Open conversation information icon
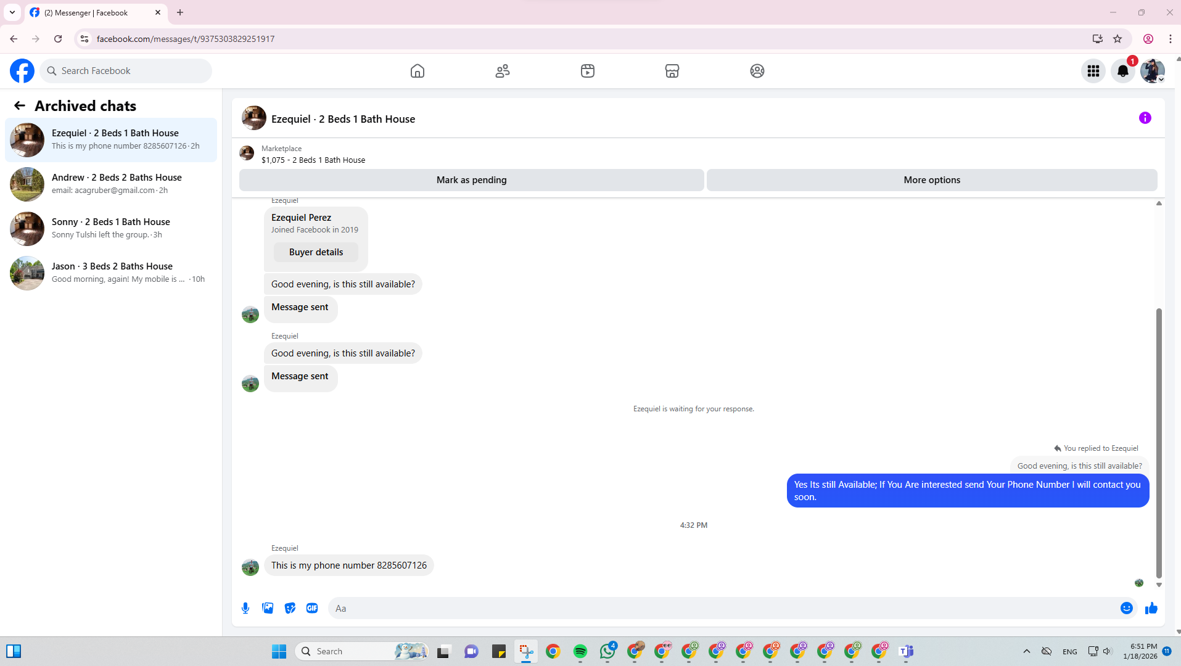Screen dimensions: 1181x666 point(1145,118)
